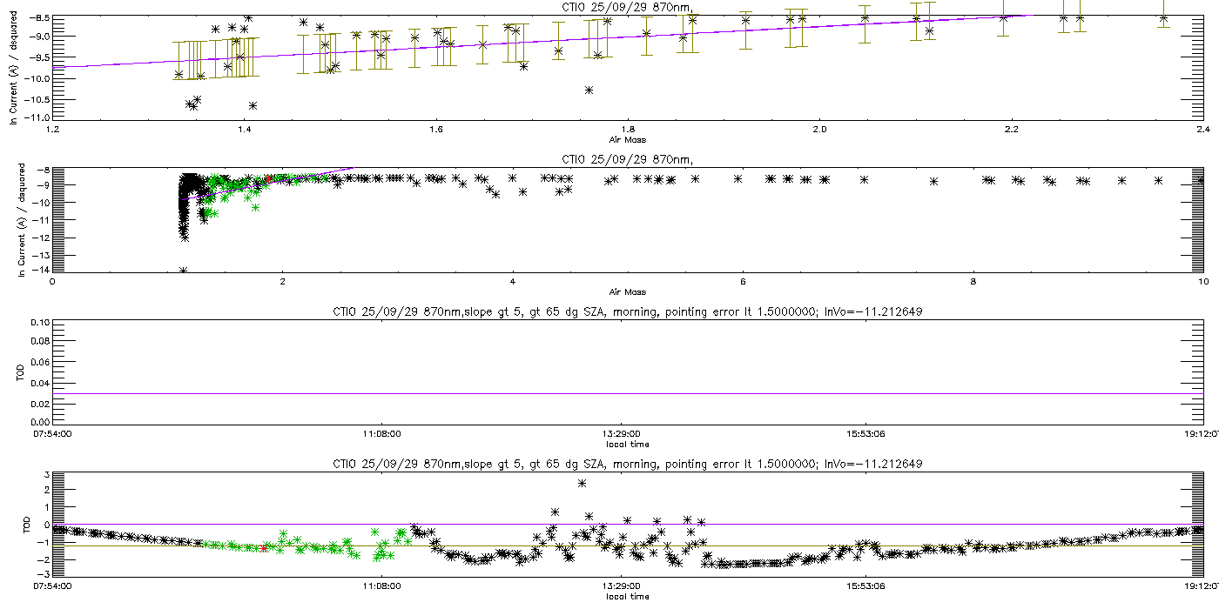Click the 2.4 tick label on the top plot
Viewport: 1219px width, 609px height.
1203,130
